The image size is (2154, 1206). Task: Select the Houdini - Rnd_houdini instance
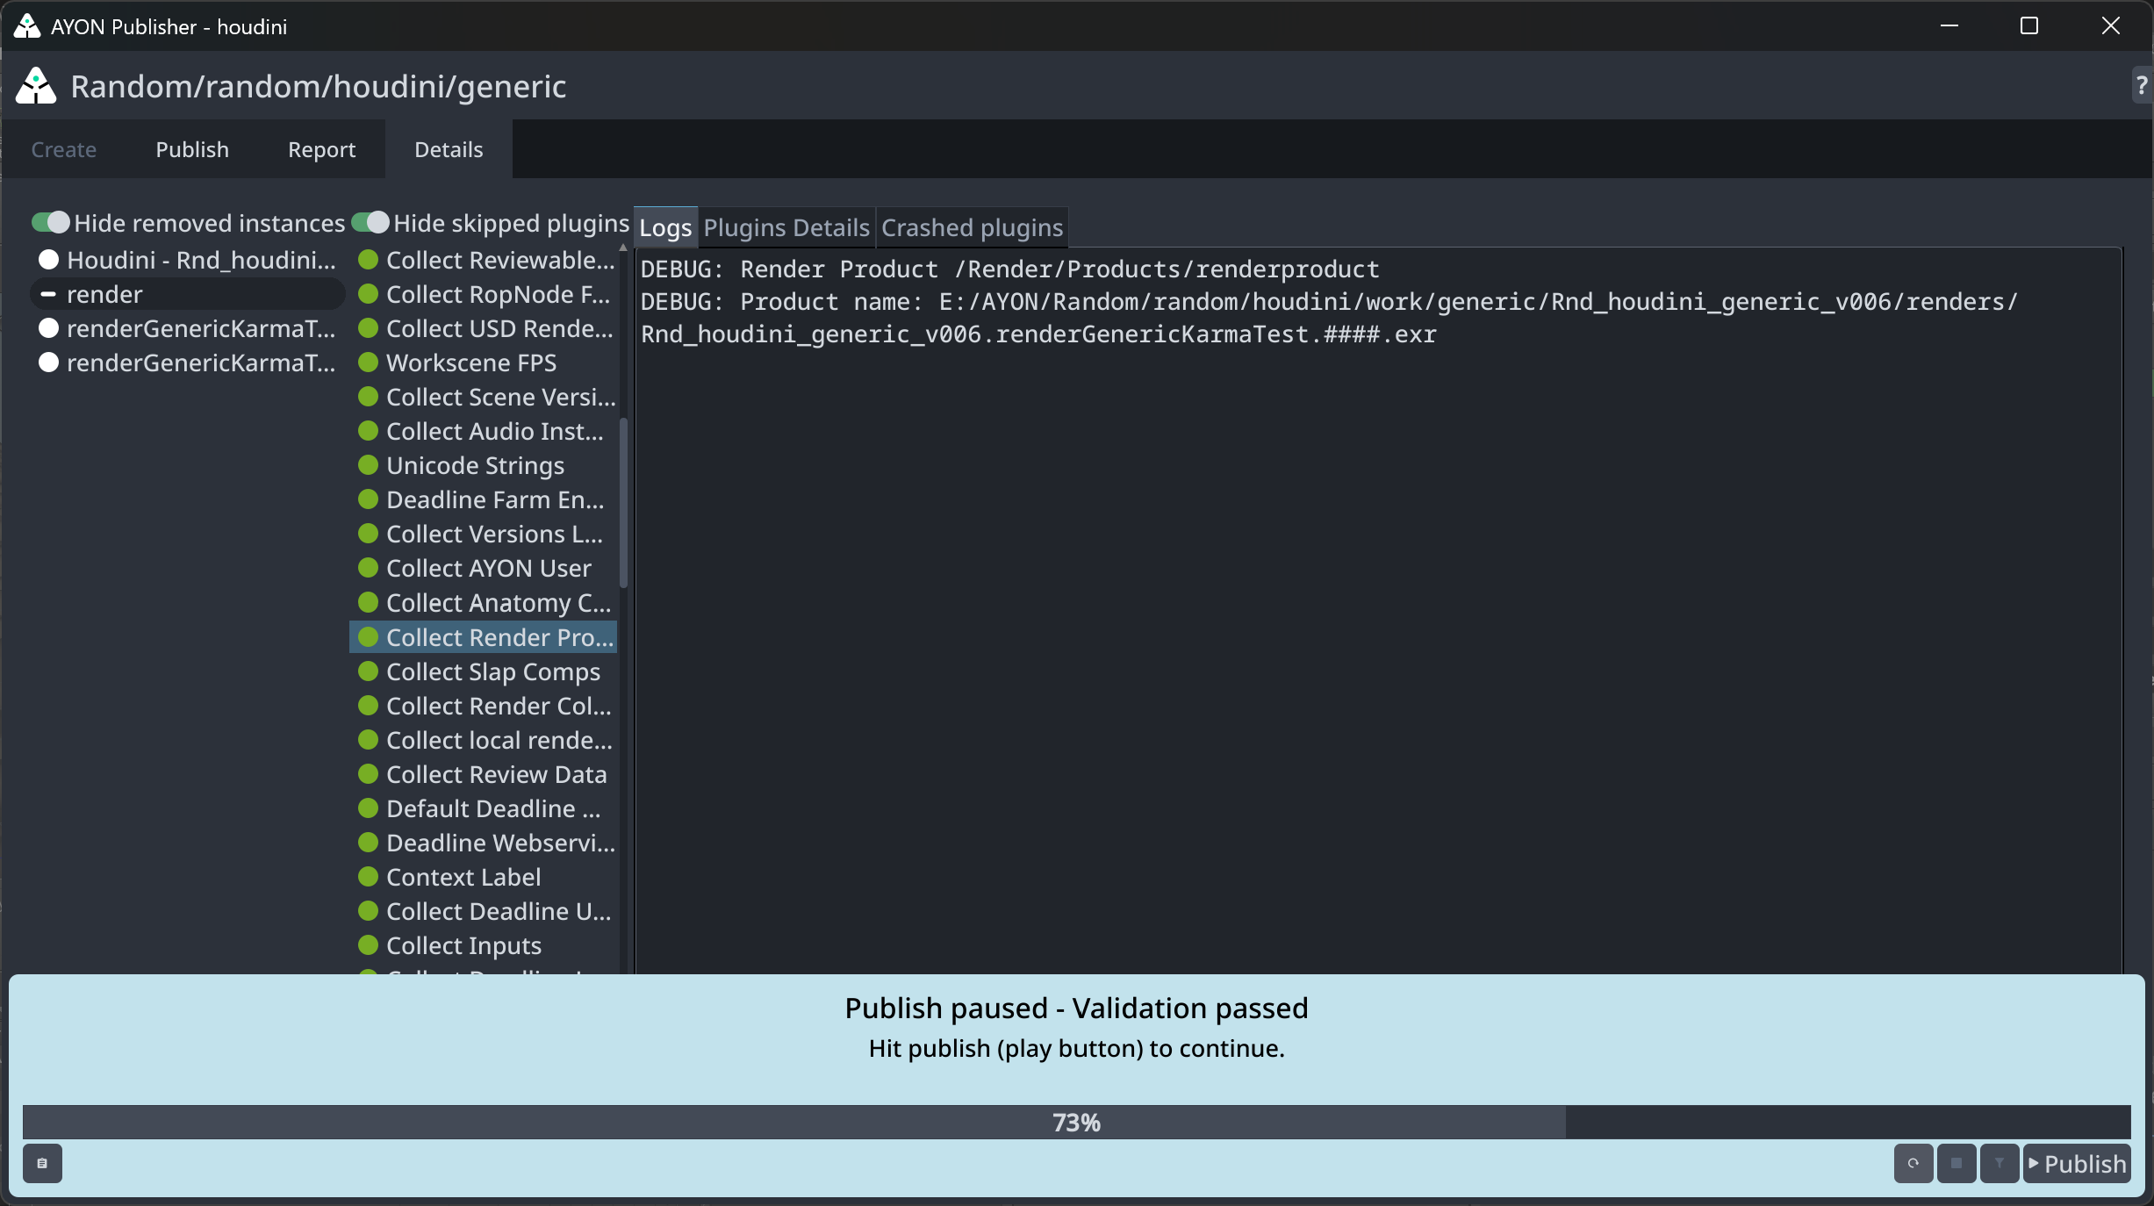[188, 260]
